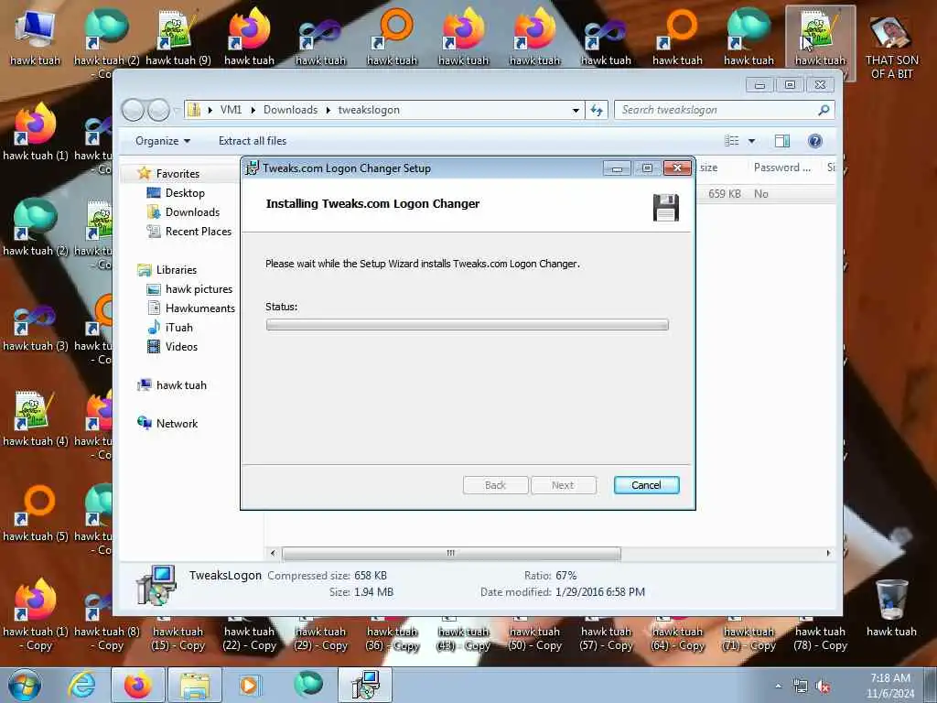
Task: Select hawk tuah (8) - Copy icon
Action: coord(106,621)
